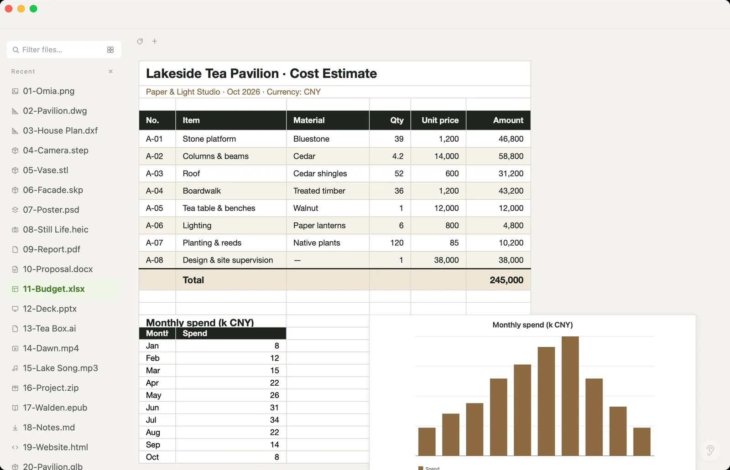This screenshot has width=730, height=470.
Task: Click the 3D cube icon beside 04-Camera.step
Action: [15, 150]
